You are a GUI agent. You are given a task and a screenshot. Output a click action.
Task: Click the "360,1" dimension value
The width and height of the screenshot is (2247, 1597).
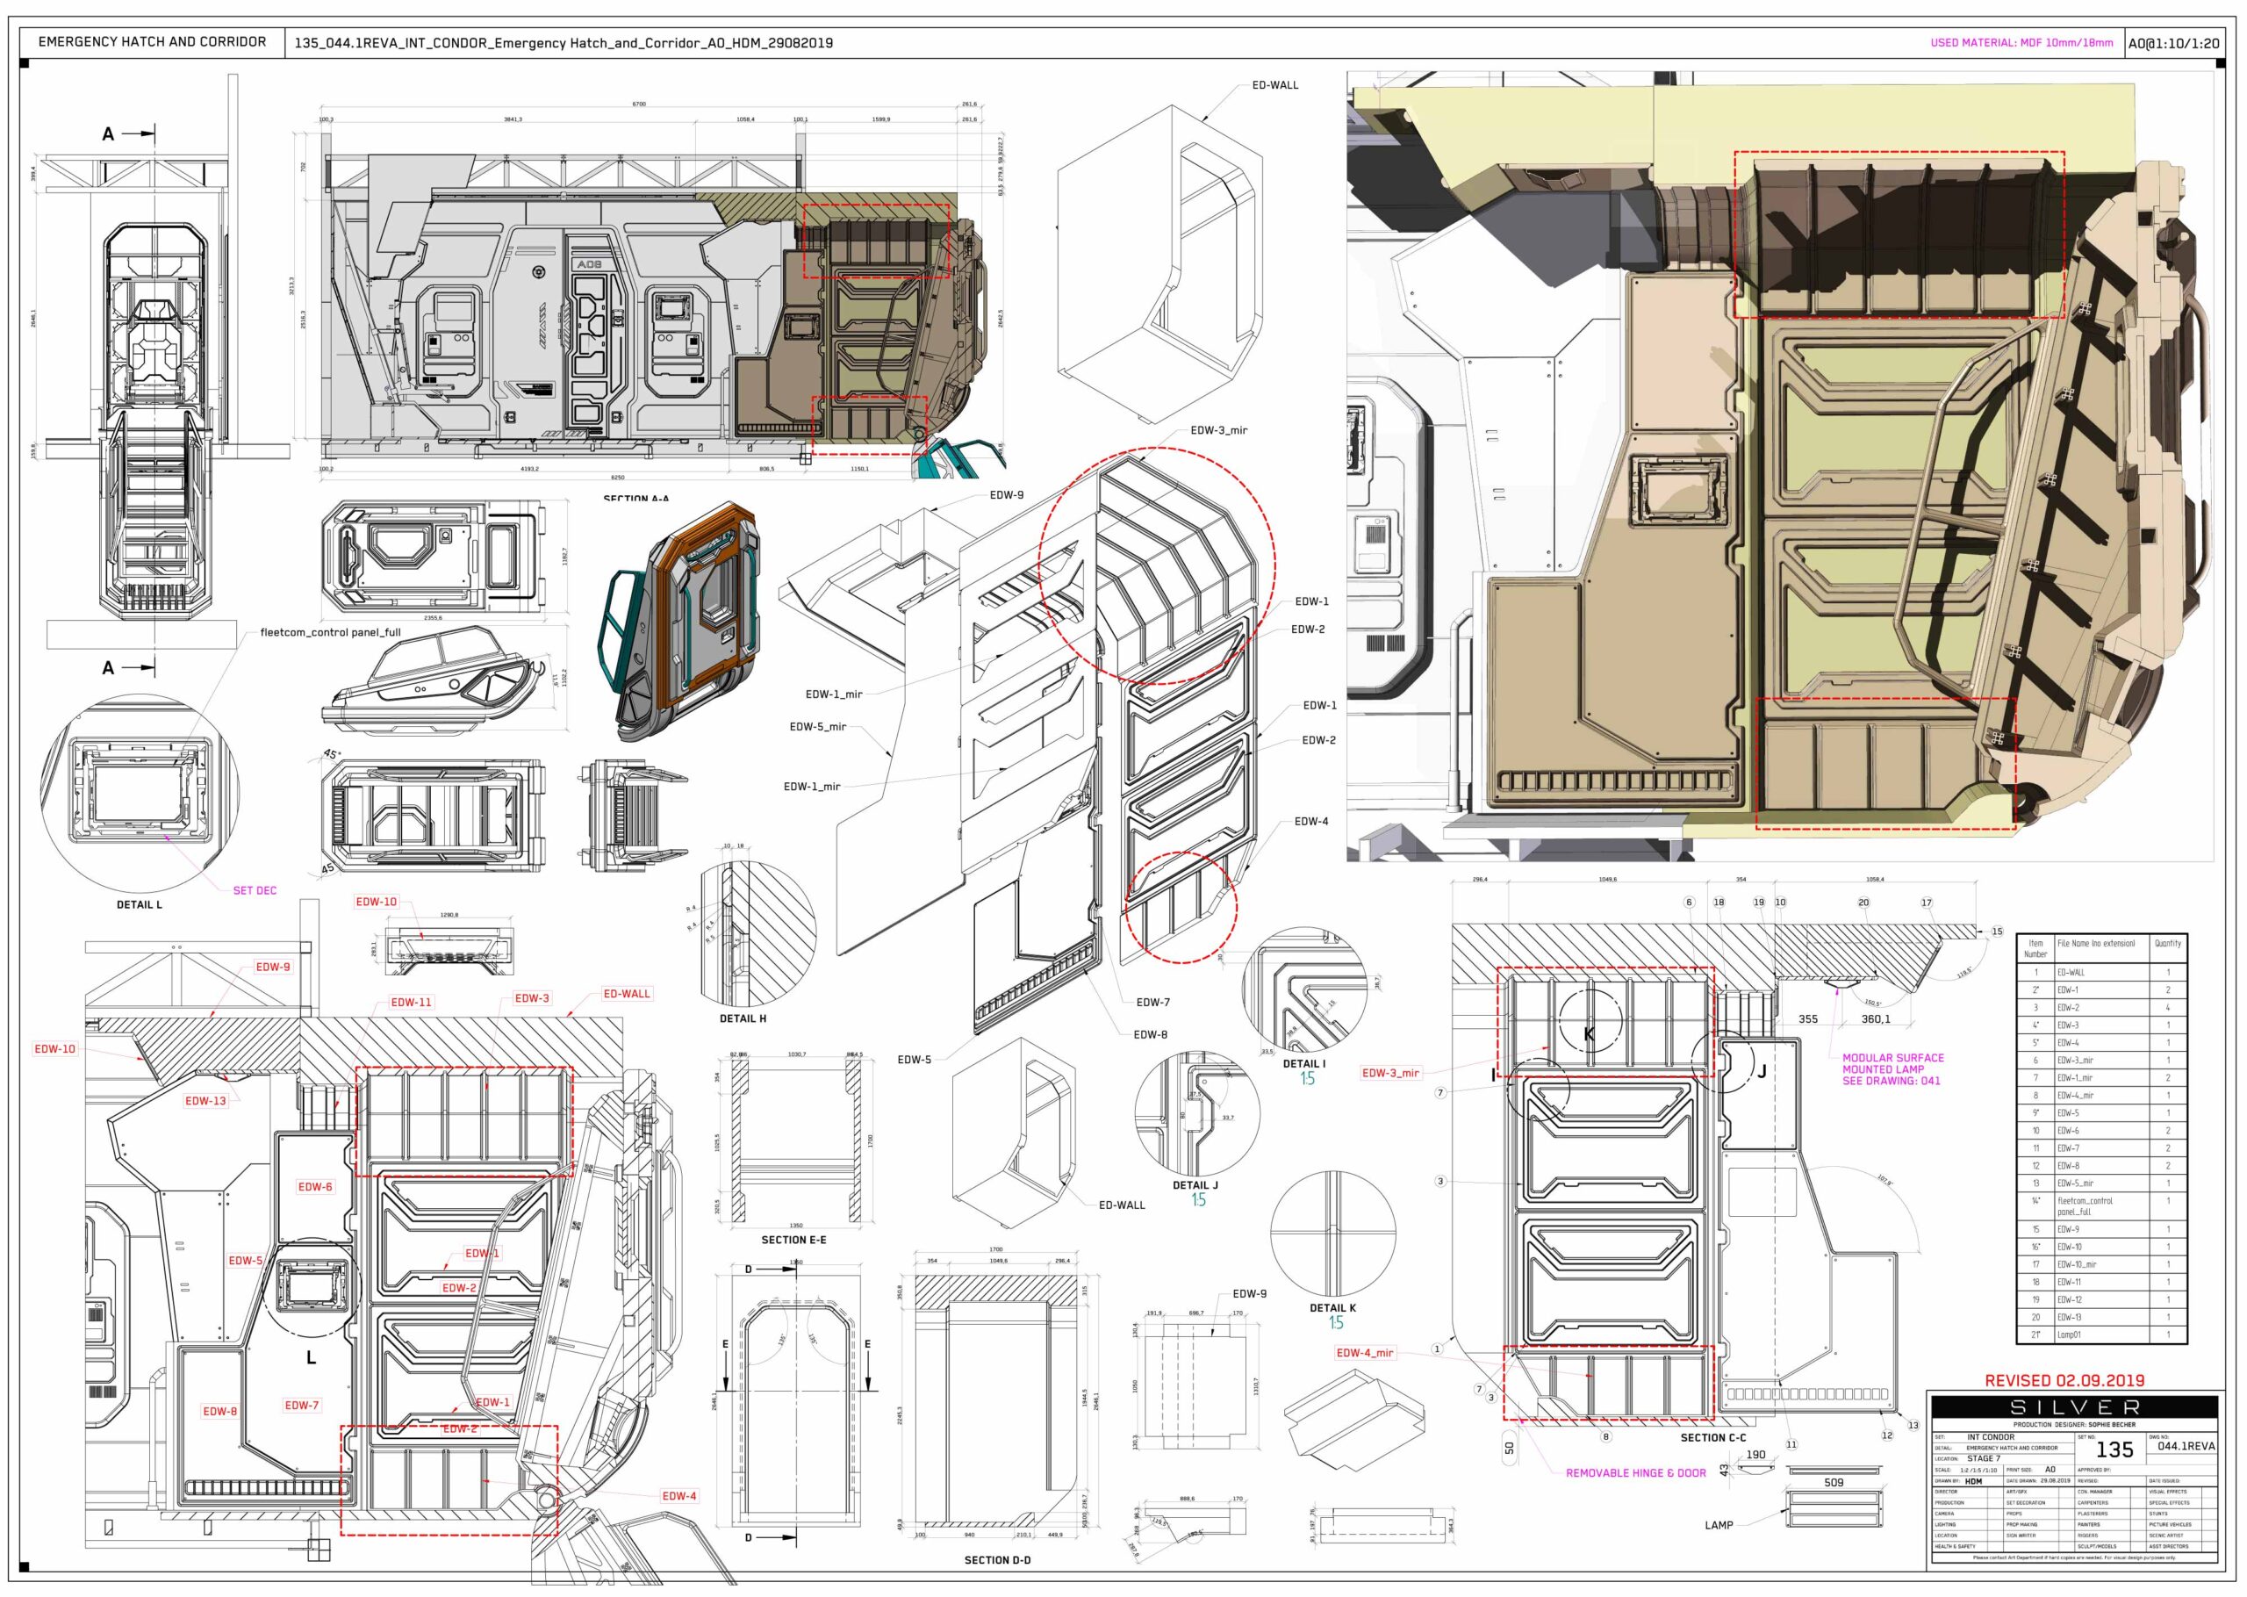(1875, 1018)
